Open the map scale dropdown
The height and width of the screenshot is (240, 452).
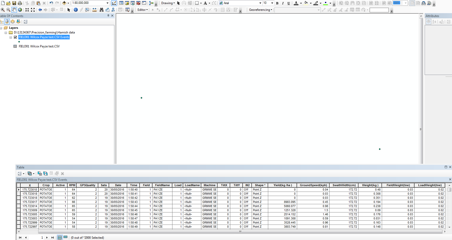pos(108,3)
